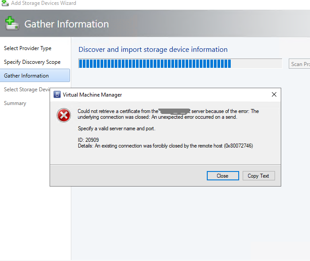Click the 'Could not retrieve a certificate' message
Viewport: 310px width, 261px height.
[x=168, y=114]
